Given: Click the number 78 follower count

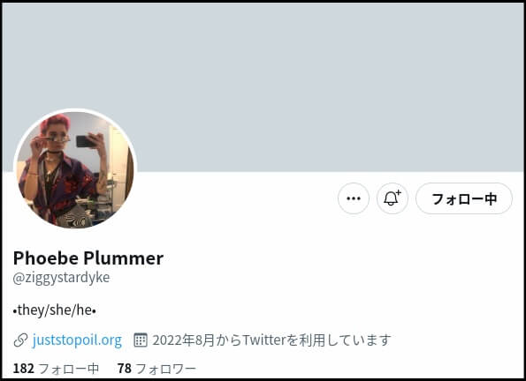Looking at the screenshot, I should click(125, 369).
